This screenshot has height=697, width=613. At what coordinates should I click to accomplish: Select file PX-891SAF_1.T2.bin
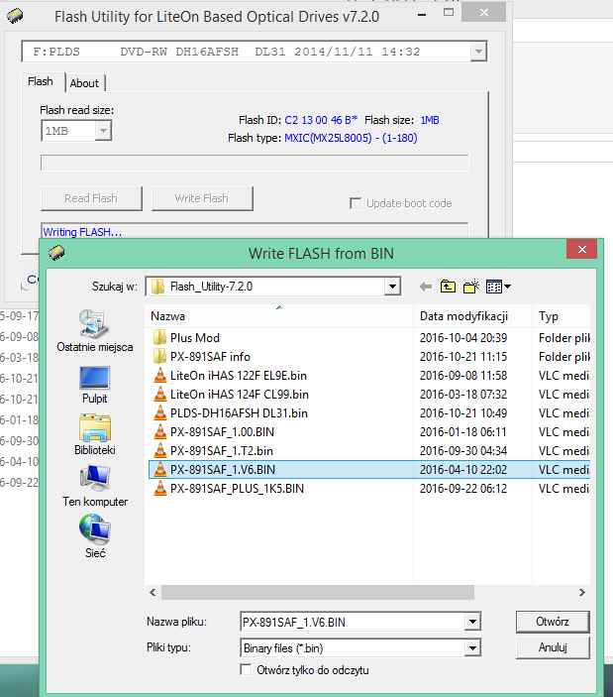click(x=222, y=451)
